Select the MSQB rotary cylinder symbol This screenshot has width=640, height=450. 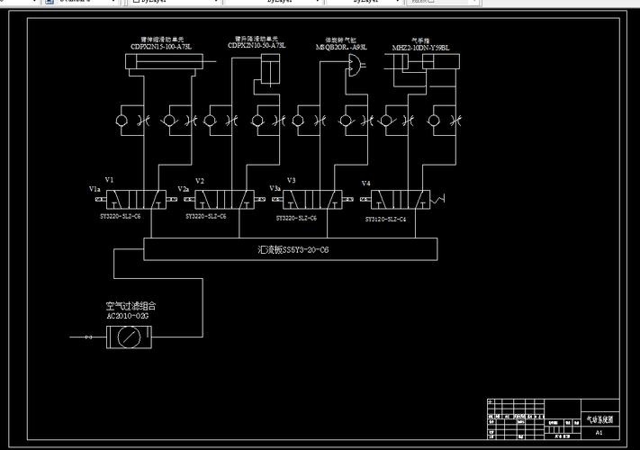354,66
